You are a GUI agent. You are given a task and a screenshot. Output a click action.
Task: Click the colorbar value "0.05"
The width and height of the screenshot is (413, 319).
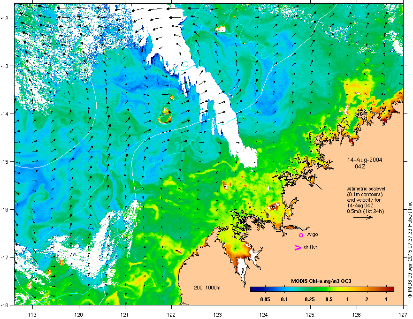(x=265, y=299)
